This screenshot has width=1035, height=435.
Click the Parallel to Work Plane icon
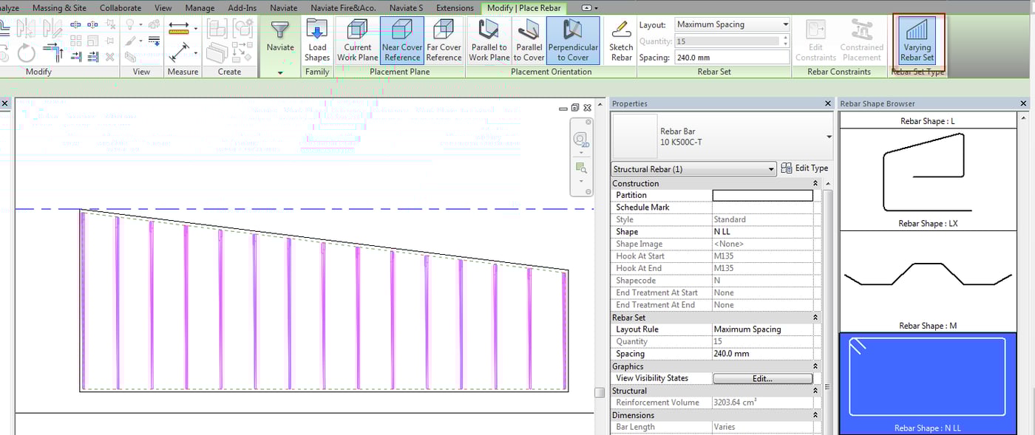(487, 40)
